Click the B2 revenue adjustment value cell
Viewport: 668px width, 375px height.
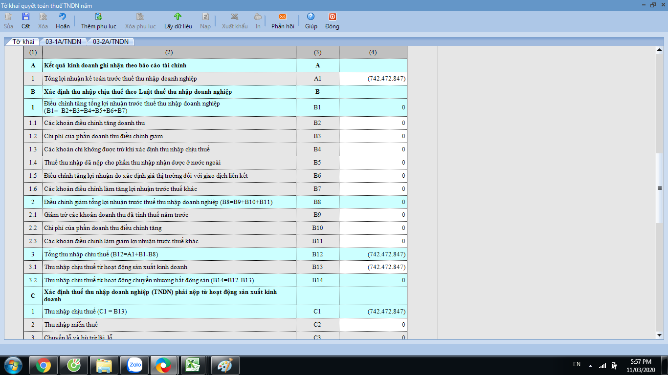coord(373,123)
